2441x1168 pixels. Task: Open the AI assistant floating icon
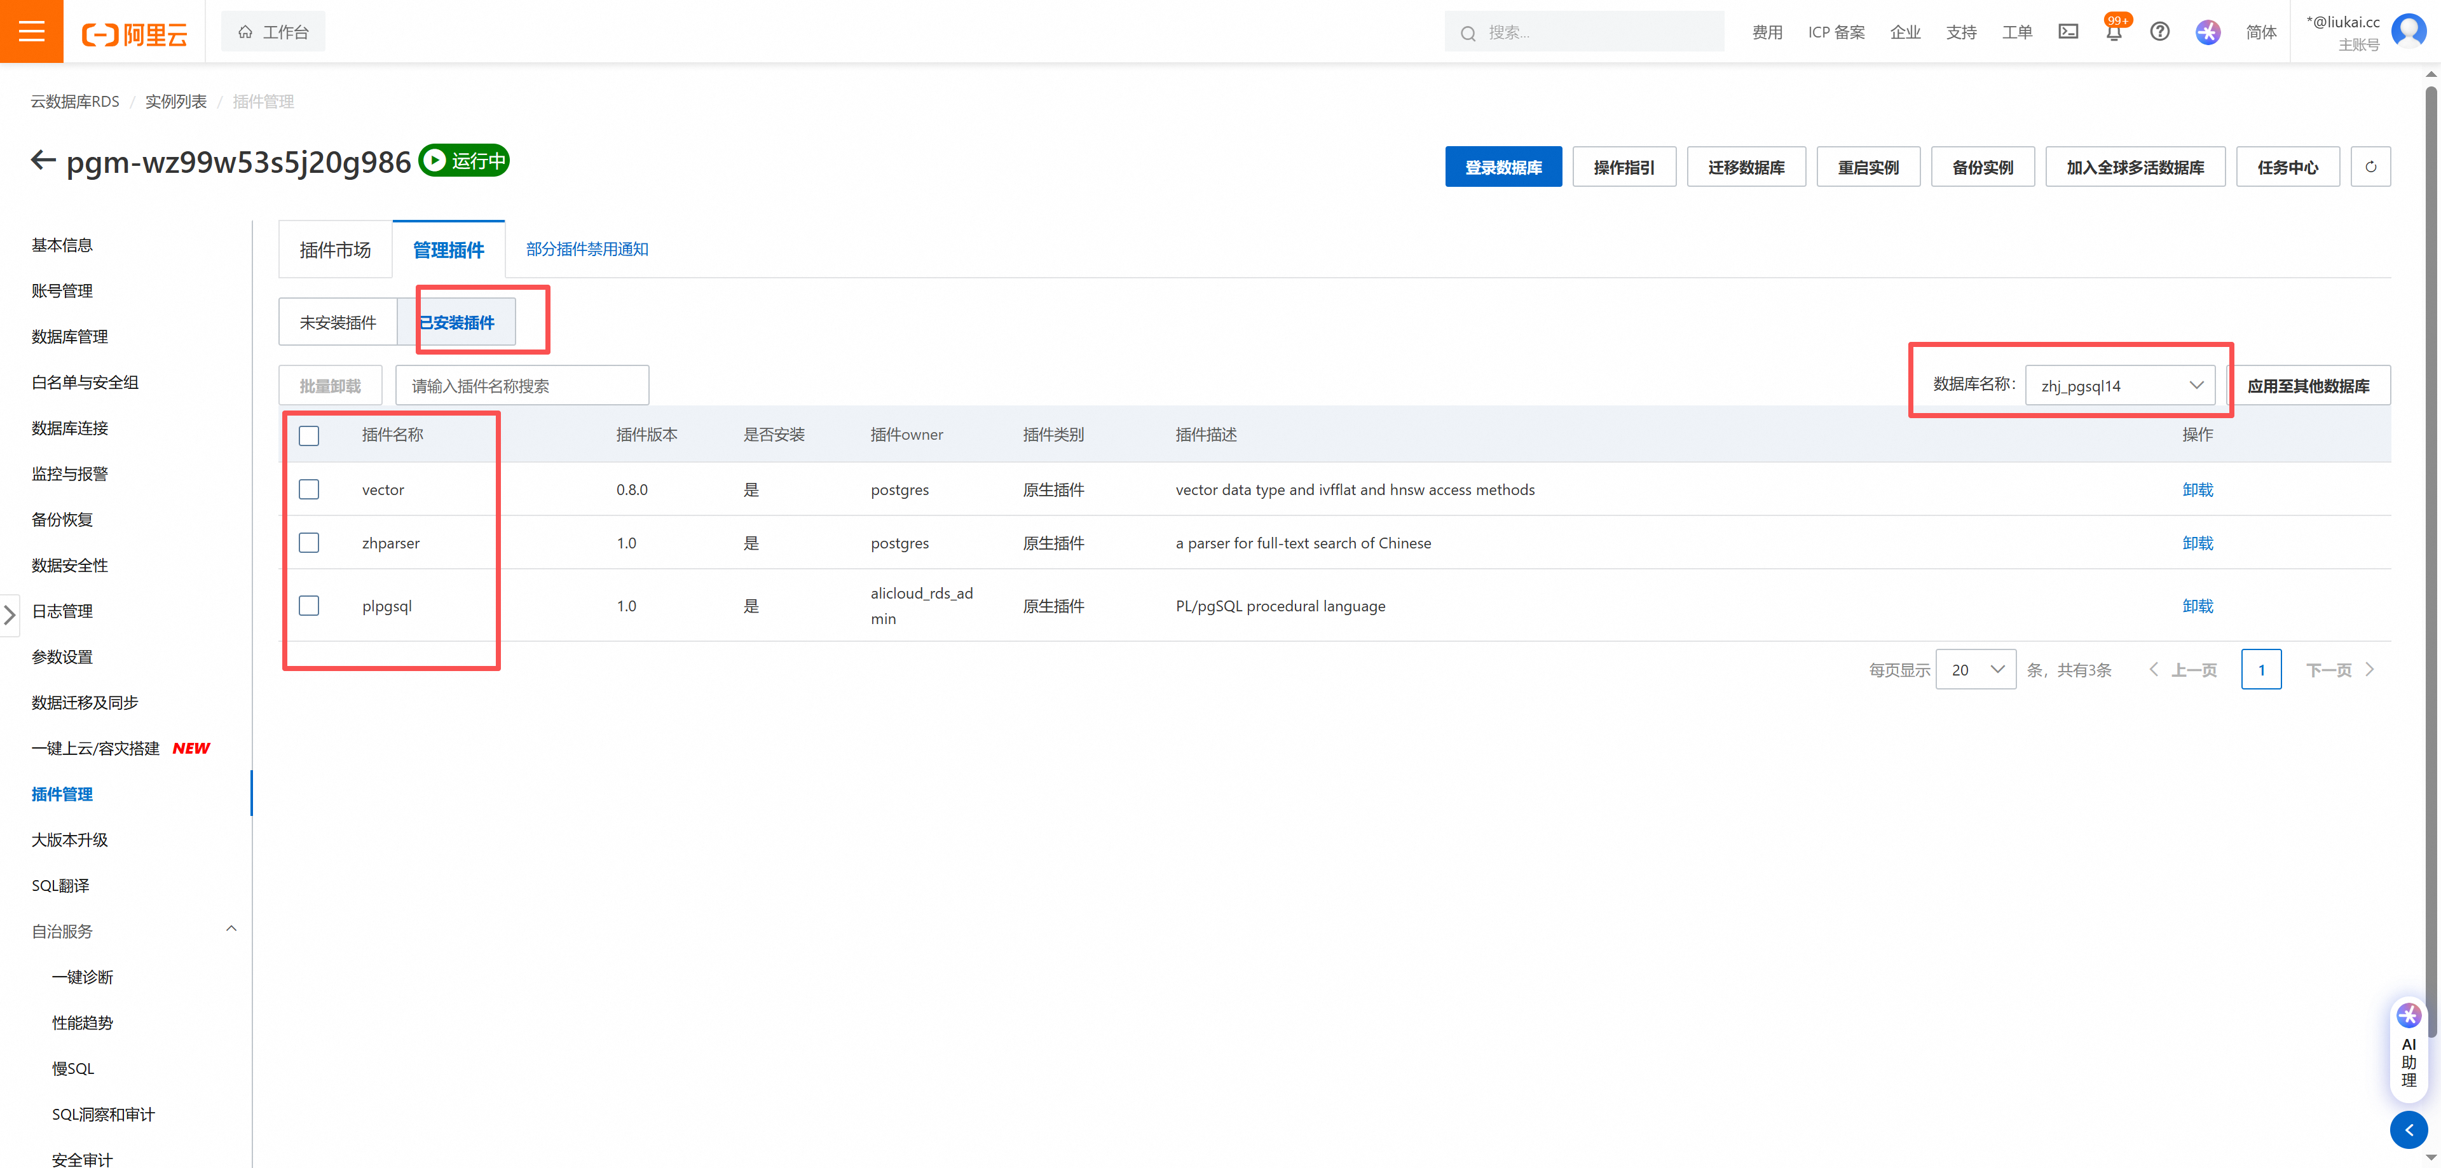(x=2409, y=1016)
